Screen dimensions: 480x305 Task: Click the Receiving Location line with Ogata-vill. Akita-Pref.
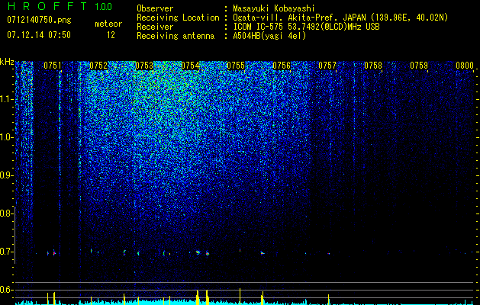292,18
